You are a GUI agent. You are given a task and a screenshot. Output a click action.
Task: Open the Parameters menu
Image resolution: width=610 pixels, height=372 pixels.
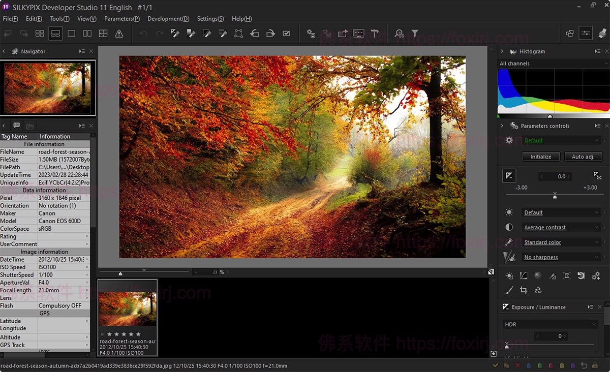tap(121, 18)
